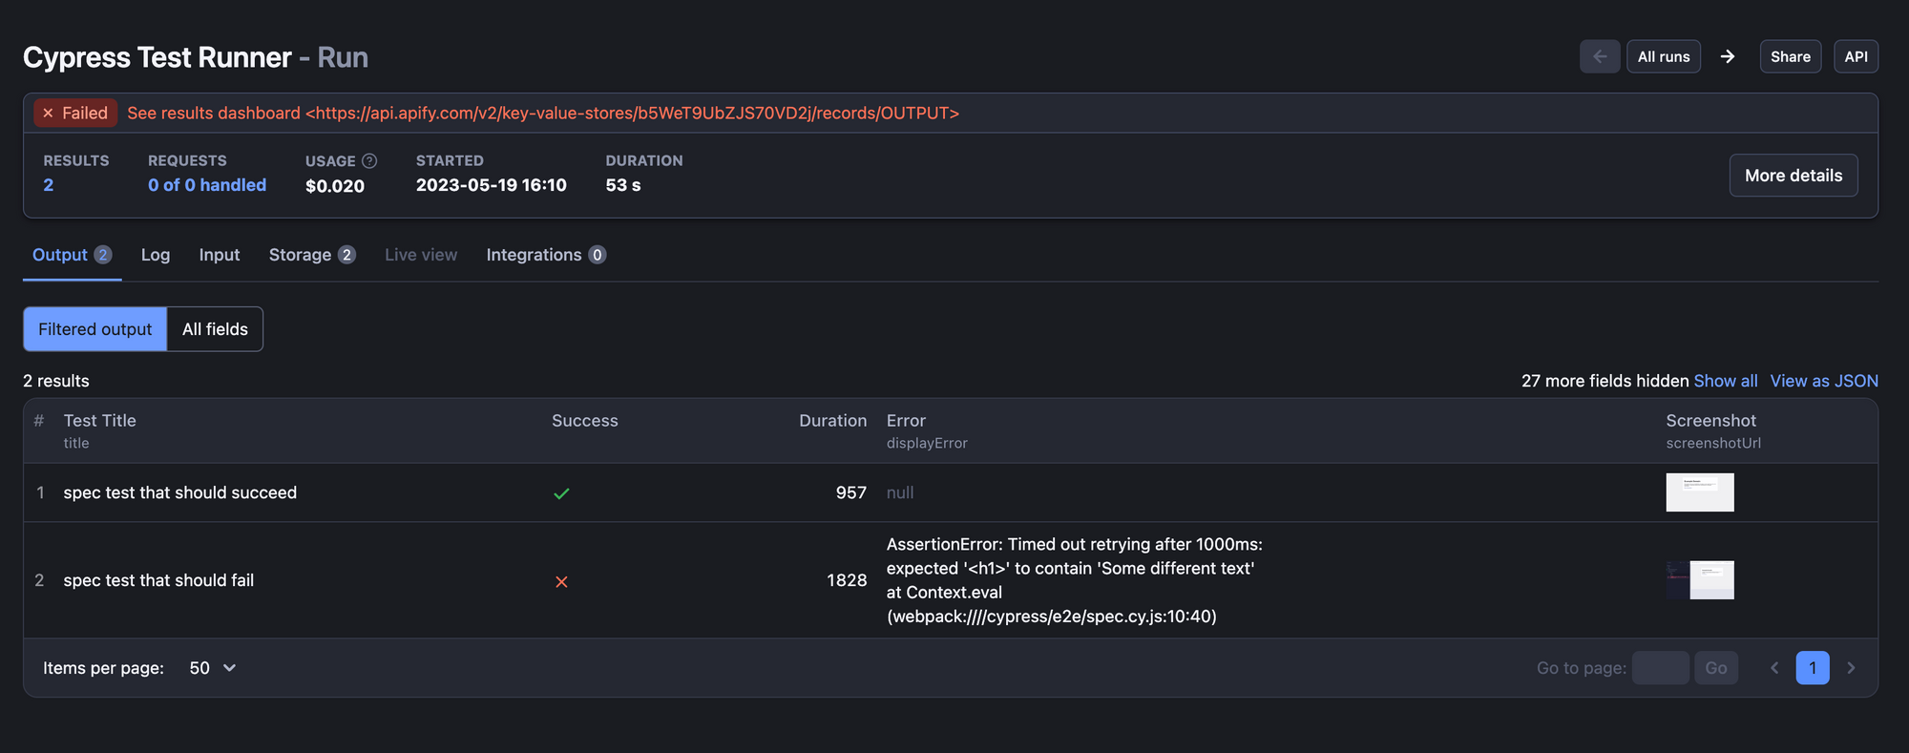Select the All fields view
The height and width of the screenshot is (753, 1909).
tap(215, 329)
